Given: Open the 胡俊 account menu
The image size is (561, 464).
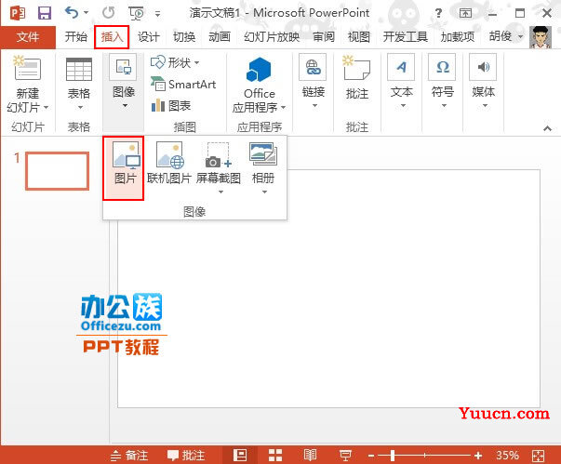Looking at the screenshot, I should tap(506, 36).
